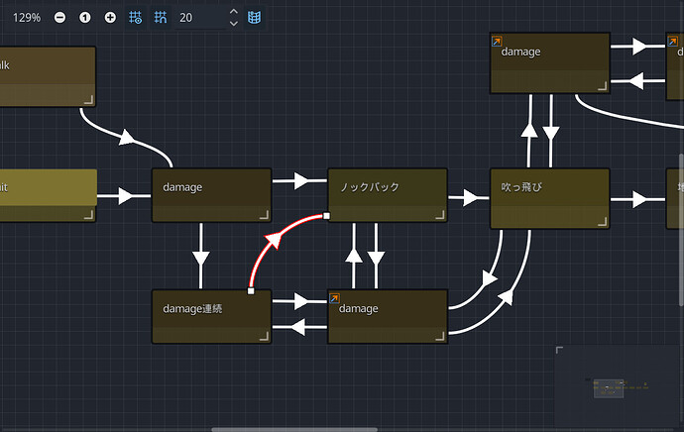
Task: Click the horizontal scrollbar at the bottom
Action: (x=297, y=429)
